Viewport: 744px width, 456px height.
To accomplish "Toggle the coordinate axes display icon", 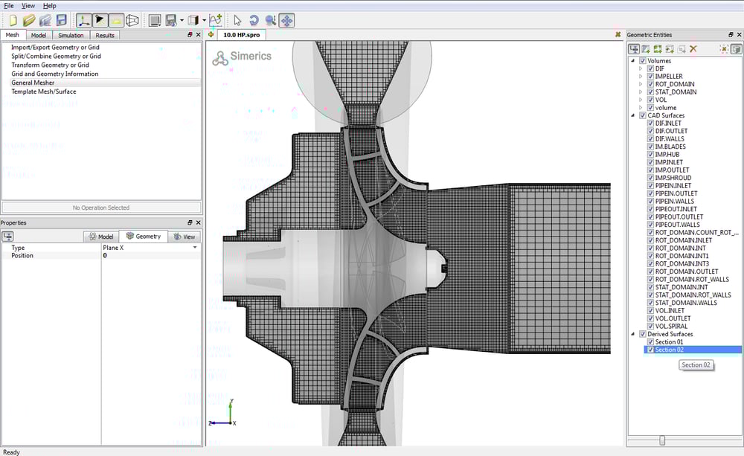I will 84,20.
